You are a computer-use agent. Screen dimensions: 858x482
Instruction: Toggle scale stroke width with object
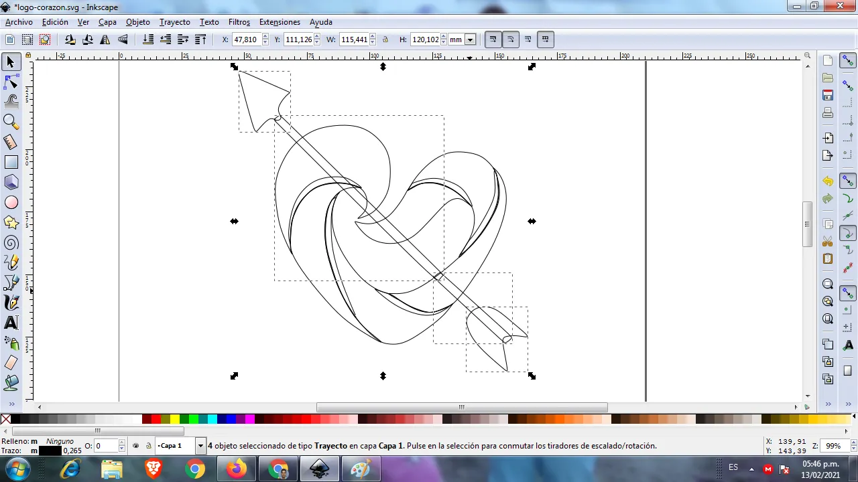pyautogui.click(x=493, y=39)
